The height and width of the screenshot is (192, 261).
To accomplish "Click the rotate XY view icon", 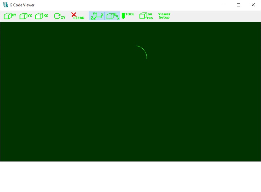I will (59, 16).
